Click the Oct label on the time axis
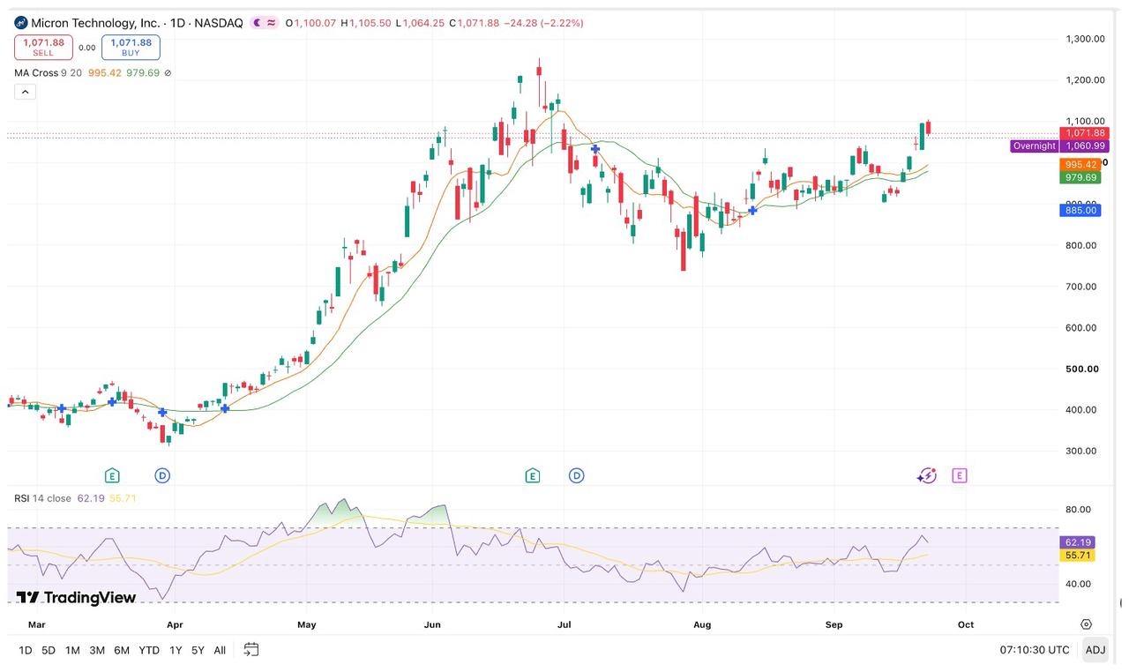 click(x=966, y=624)
